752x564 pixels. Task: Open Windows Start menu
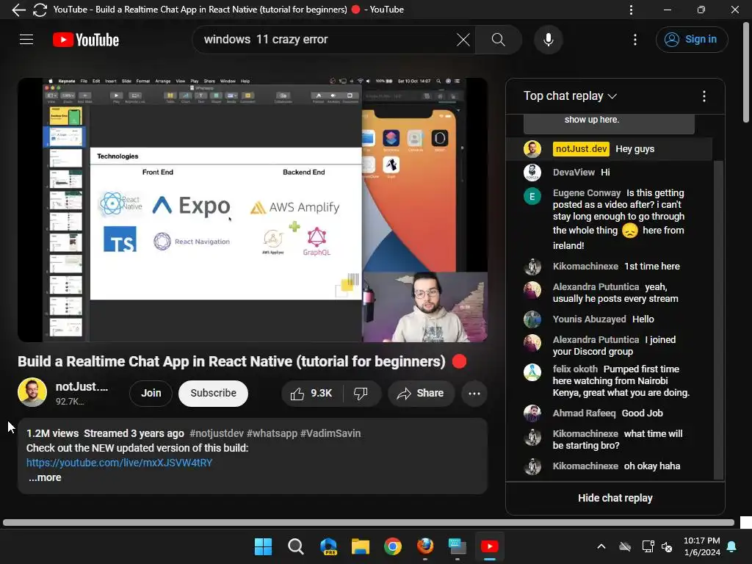click(x=263, y=546)
